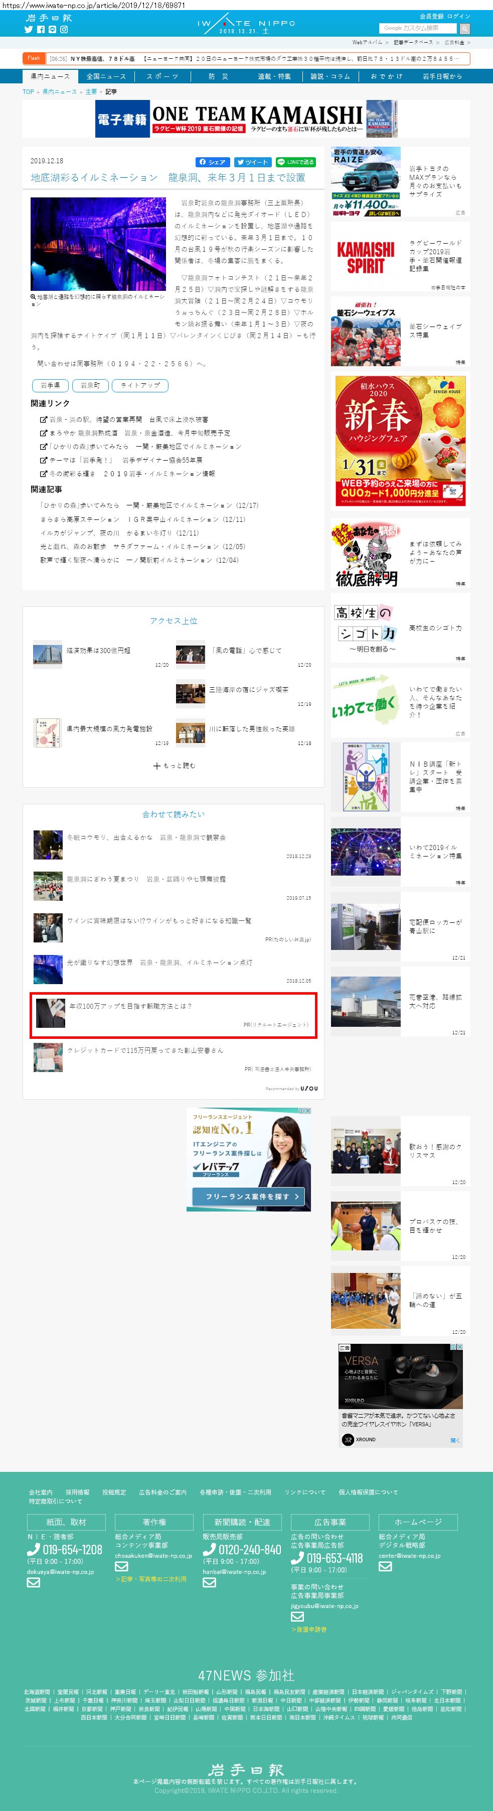This screenshot has height=1811, width=493.
Task: Click the ログイン link
Action: coord(458,16)
